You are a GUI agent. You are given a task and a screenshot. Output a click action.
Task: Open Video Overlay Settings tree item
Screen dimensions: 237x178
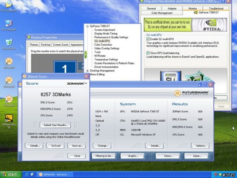pos(107,48)
